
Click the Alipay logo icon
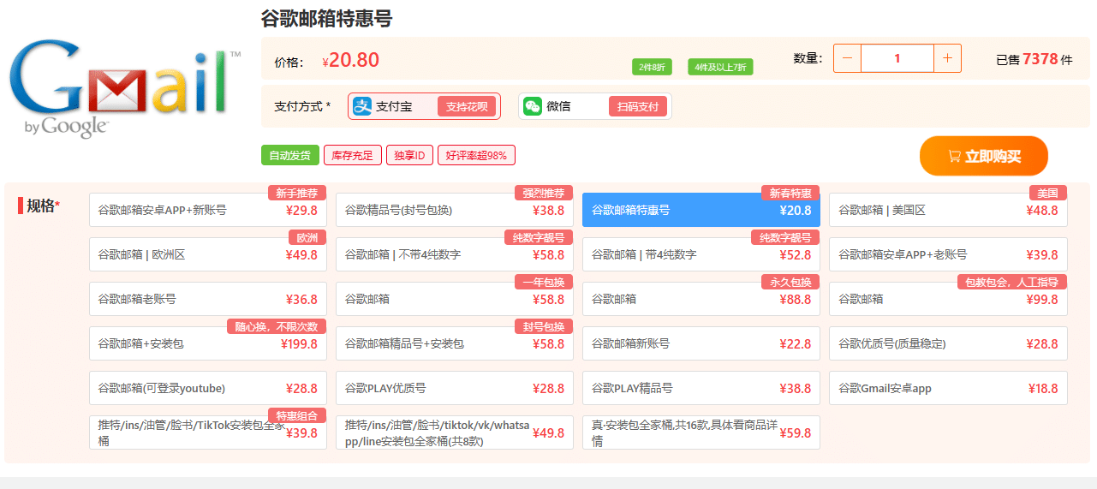[362, 106]
